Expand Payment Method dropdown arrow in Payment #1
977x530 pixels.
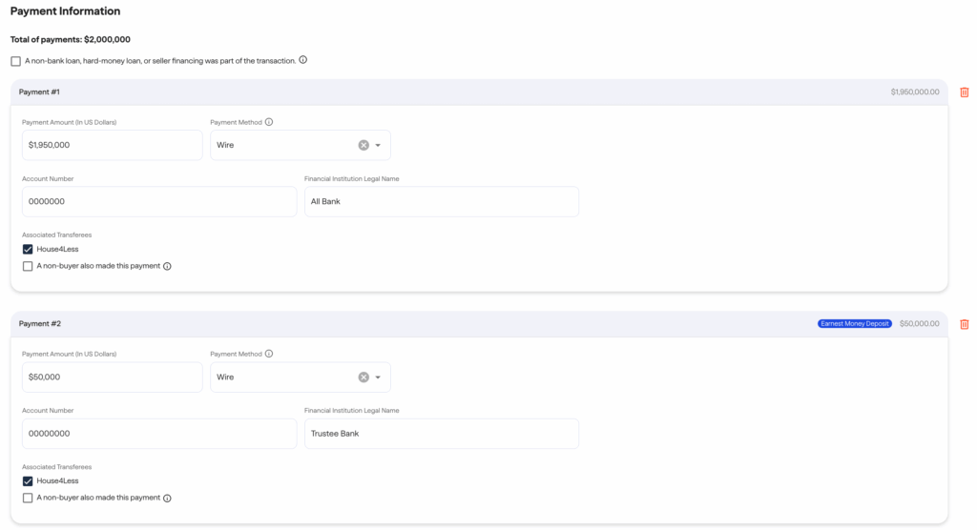click(x=378, y=145)
